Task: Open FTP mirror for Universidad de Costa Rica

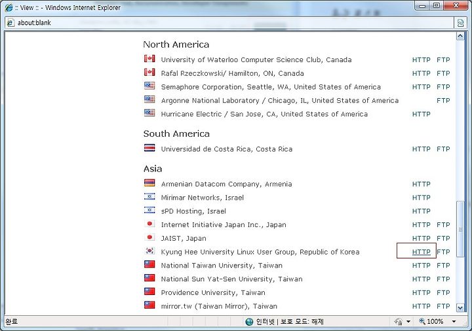Action: click(443, 149)
